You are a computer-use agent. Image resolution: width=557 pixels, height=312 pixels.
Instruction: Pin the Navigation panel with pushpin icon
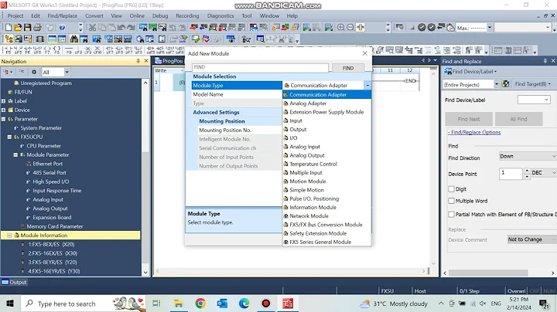coord(138,61)
